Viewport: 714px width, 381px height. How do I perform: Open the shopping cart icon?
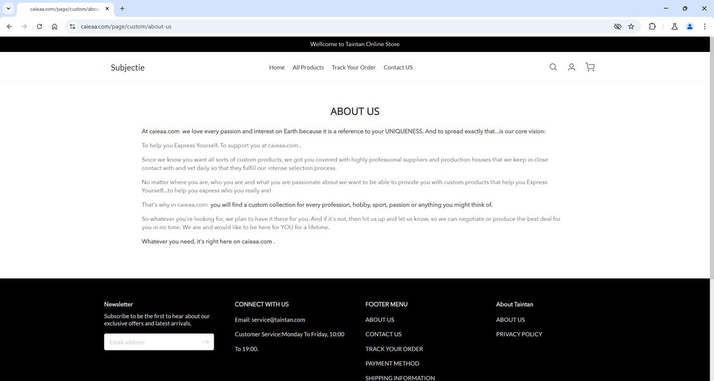[590, 67]
